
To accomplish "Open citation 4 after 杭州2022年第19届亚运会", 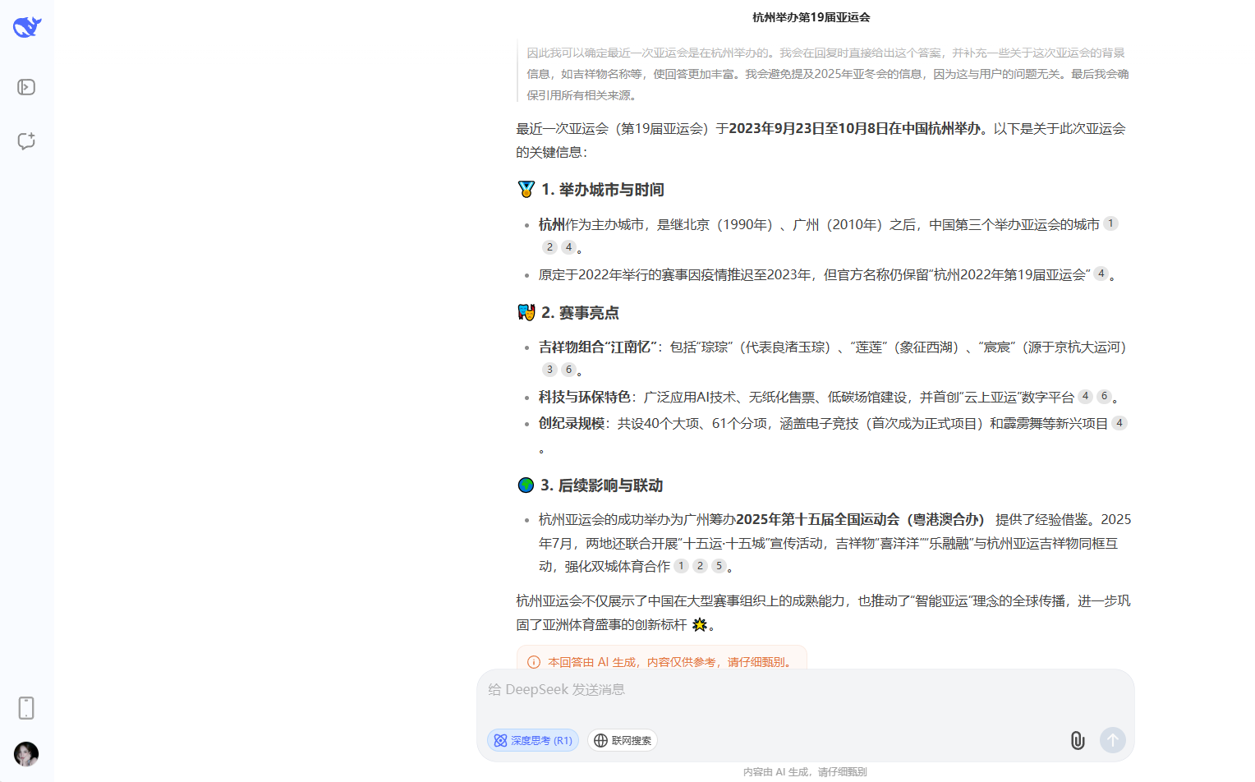I will pyautogui.click(x=1101, y=274).
